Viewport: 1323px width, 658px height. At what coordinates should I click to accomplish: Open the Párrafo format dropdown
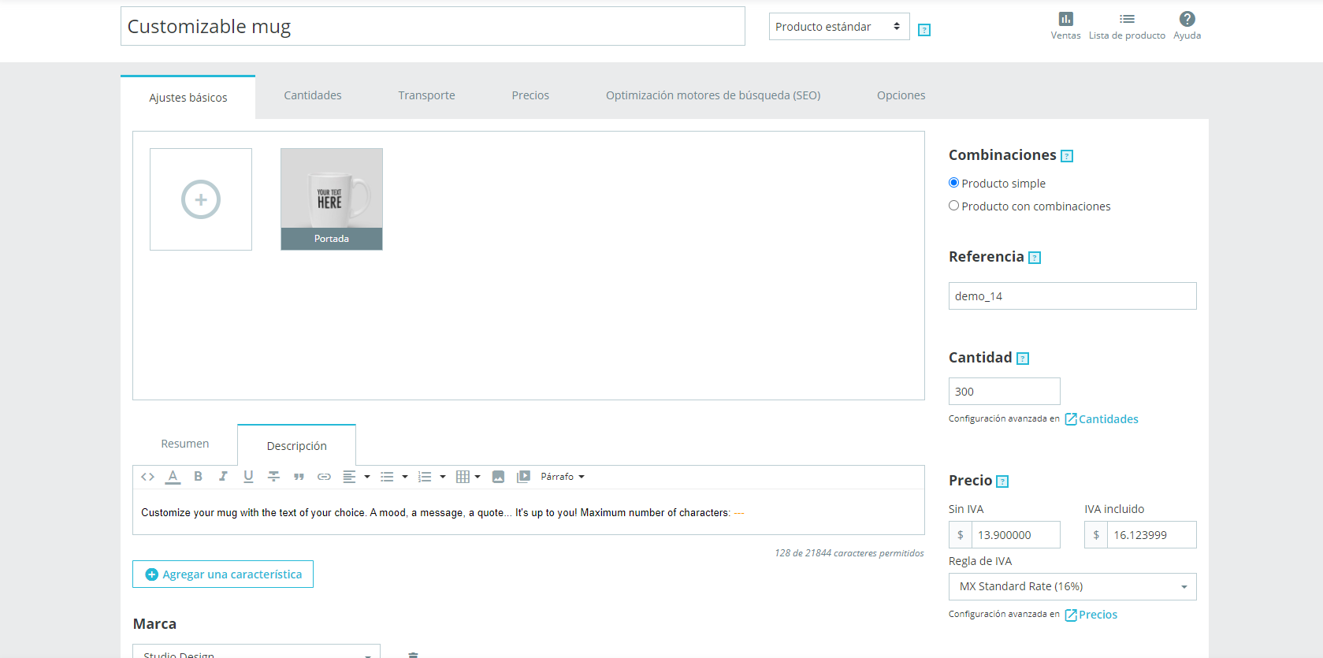(x=563, y=477)
